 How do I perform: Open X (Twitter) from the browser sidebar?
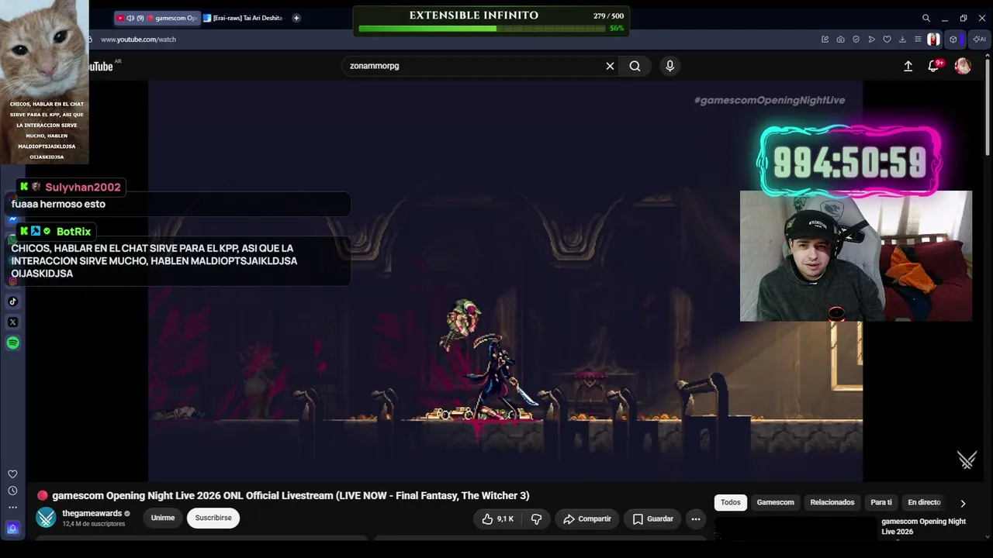[12, 322]
